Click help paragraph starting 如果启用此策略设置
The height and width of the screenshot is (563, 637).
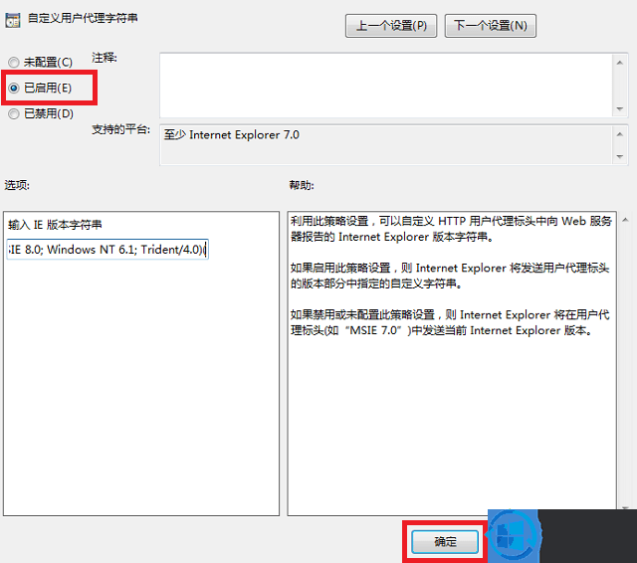[450, 276]
